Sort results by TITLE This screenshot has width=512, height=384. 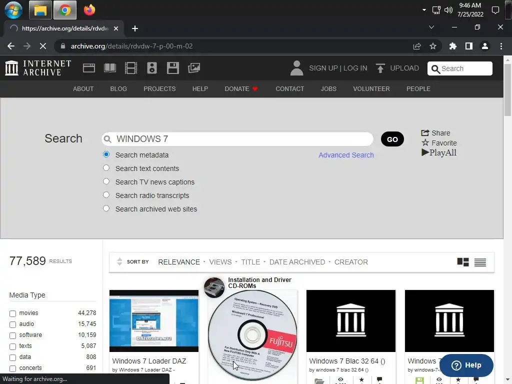(x=250, y=262)
